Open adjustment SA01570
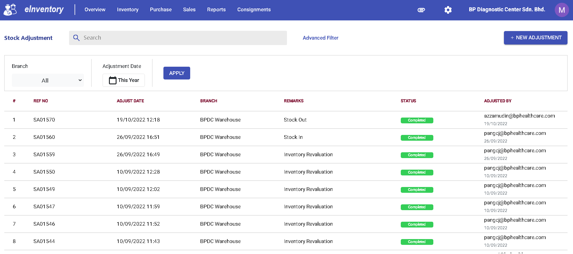Image resolution: width=573 pixels, height=254 pixels. (x=44, y=120)
